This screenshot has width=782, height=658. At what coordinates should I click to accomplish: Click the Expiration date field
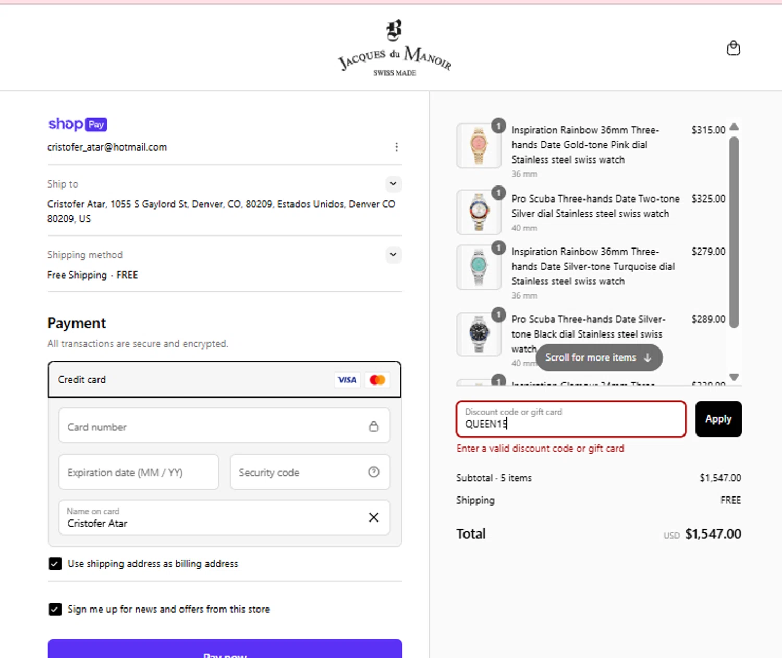tap(139, 472)
